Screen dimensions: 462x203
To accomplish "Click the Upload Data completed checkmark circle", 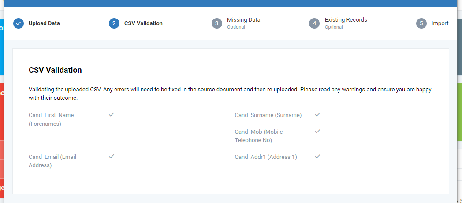I will [19, 23].
